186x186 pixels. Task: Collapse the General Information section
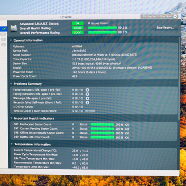(x=11, y=40)
